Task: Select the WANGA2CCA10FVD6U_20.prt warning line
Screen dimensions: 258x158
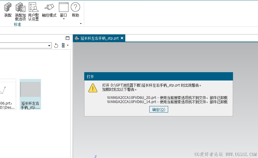Action: (167, 98)
